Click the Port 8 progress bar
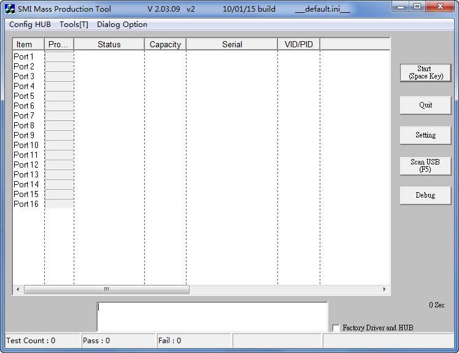Viewport: 459px width, 353px height. 59,125
